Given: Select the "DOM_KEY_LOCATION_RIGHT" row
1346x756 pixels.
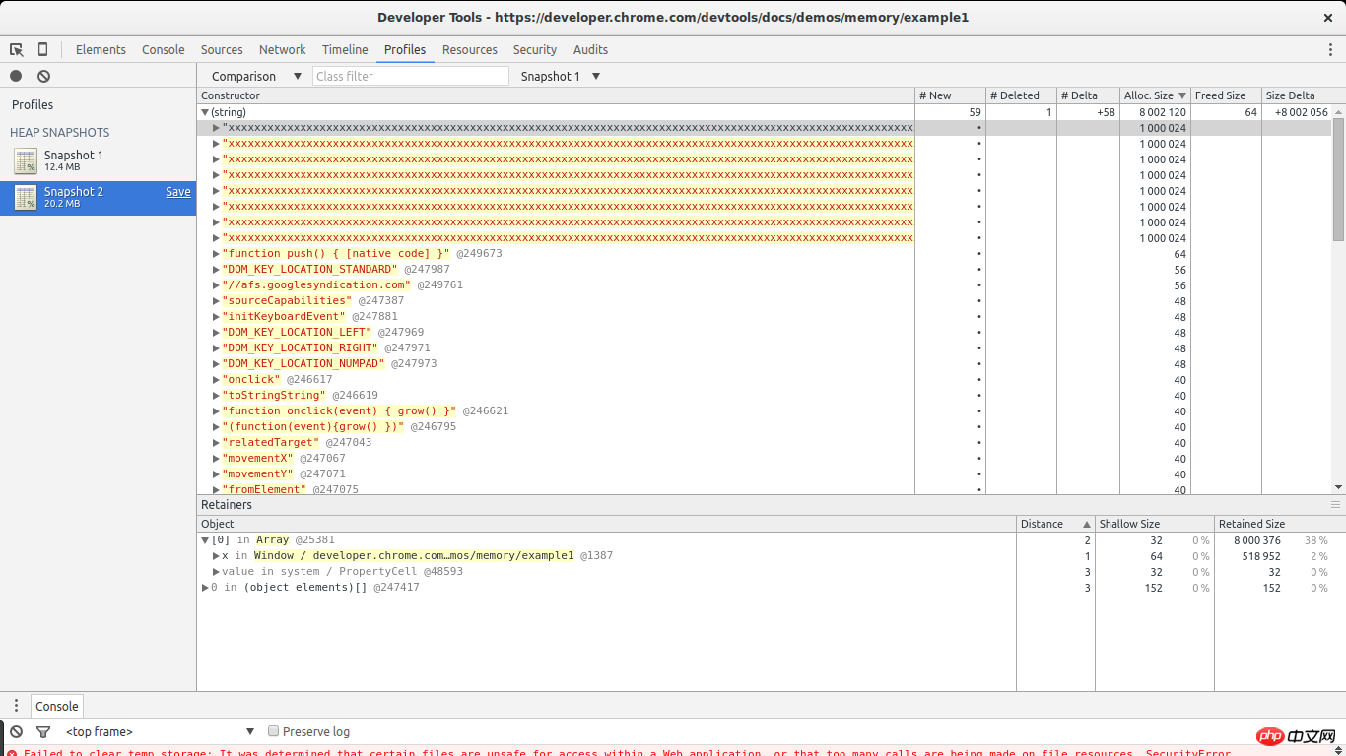Looking at the screenshot, I should point(765,347).
